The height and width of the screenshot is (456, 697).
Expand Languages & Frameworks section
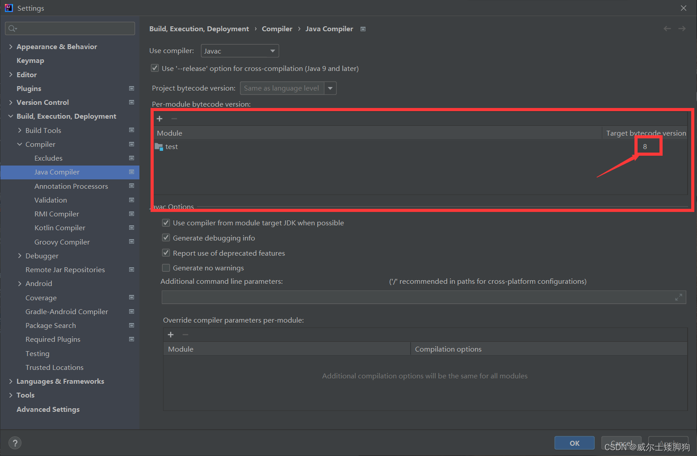point(11,381)
